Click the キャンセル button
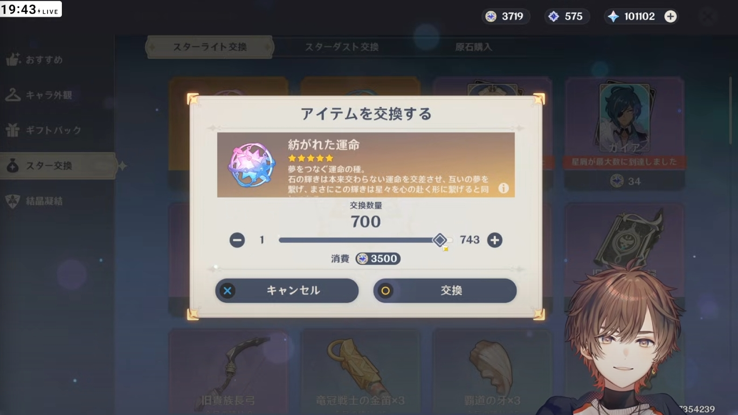Viewport: 738px width, 415px height. (287, 291)
